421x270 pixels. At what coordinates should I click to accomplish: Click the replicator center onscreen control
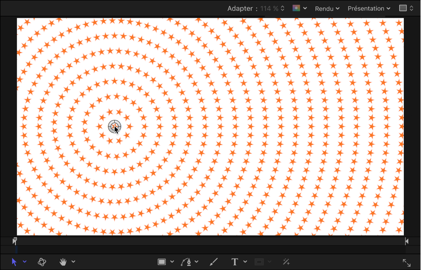pos(114,127)
